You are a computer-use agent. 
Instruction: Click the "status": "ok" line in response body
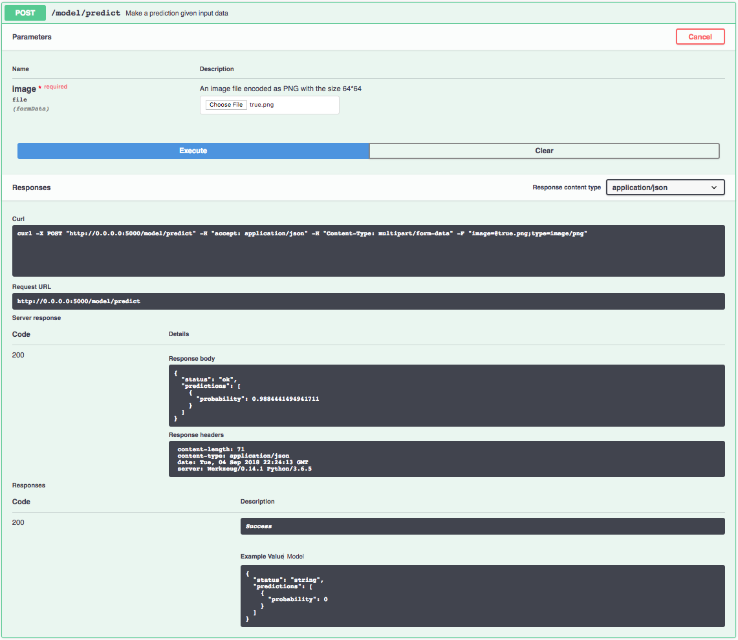click(209, 379)
